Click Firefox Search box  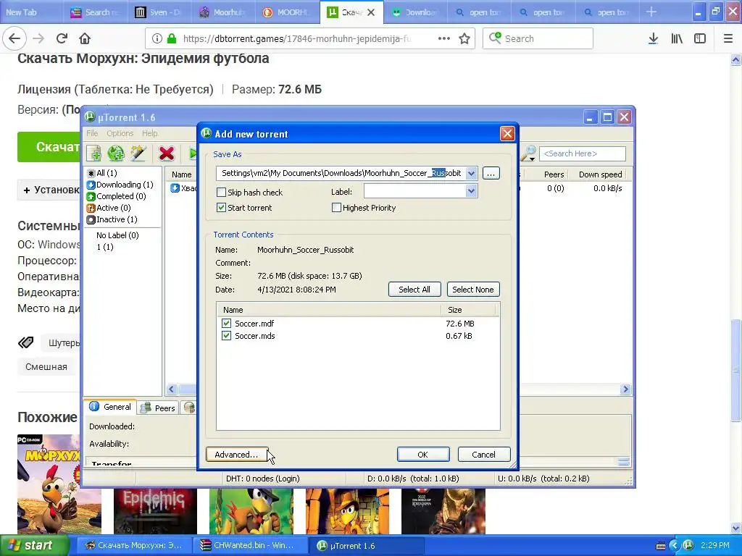coord(538,39)
